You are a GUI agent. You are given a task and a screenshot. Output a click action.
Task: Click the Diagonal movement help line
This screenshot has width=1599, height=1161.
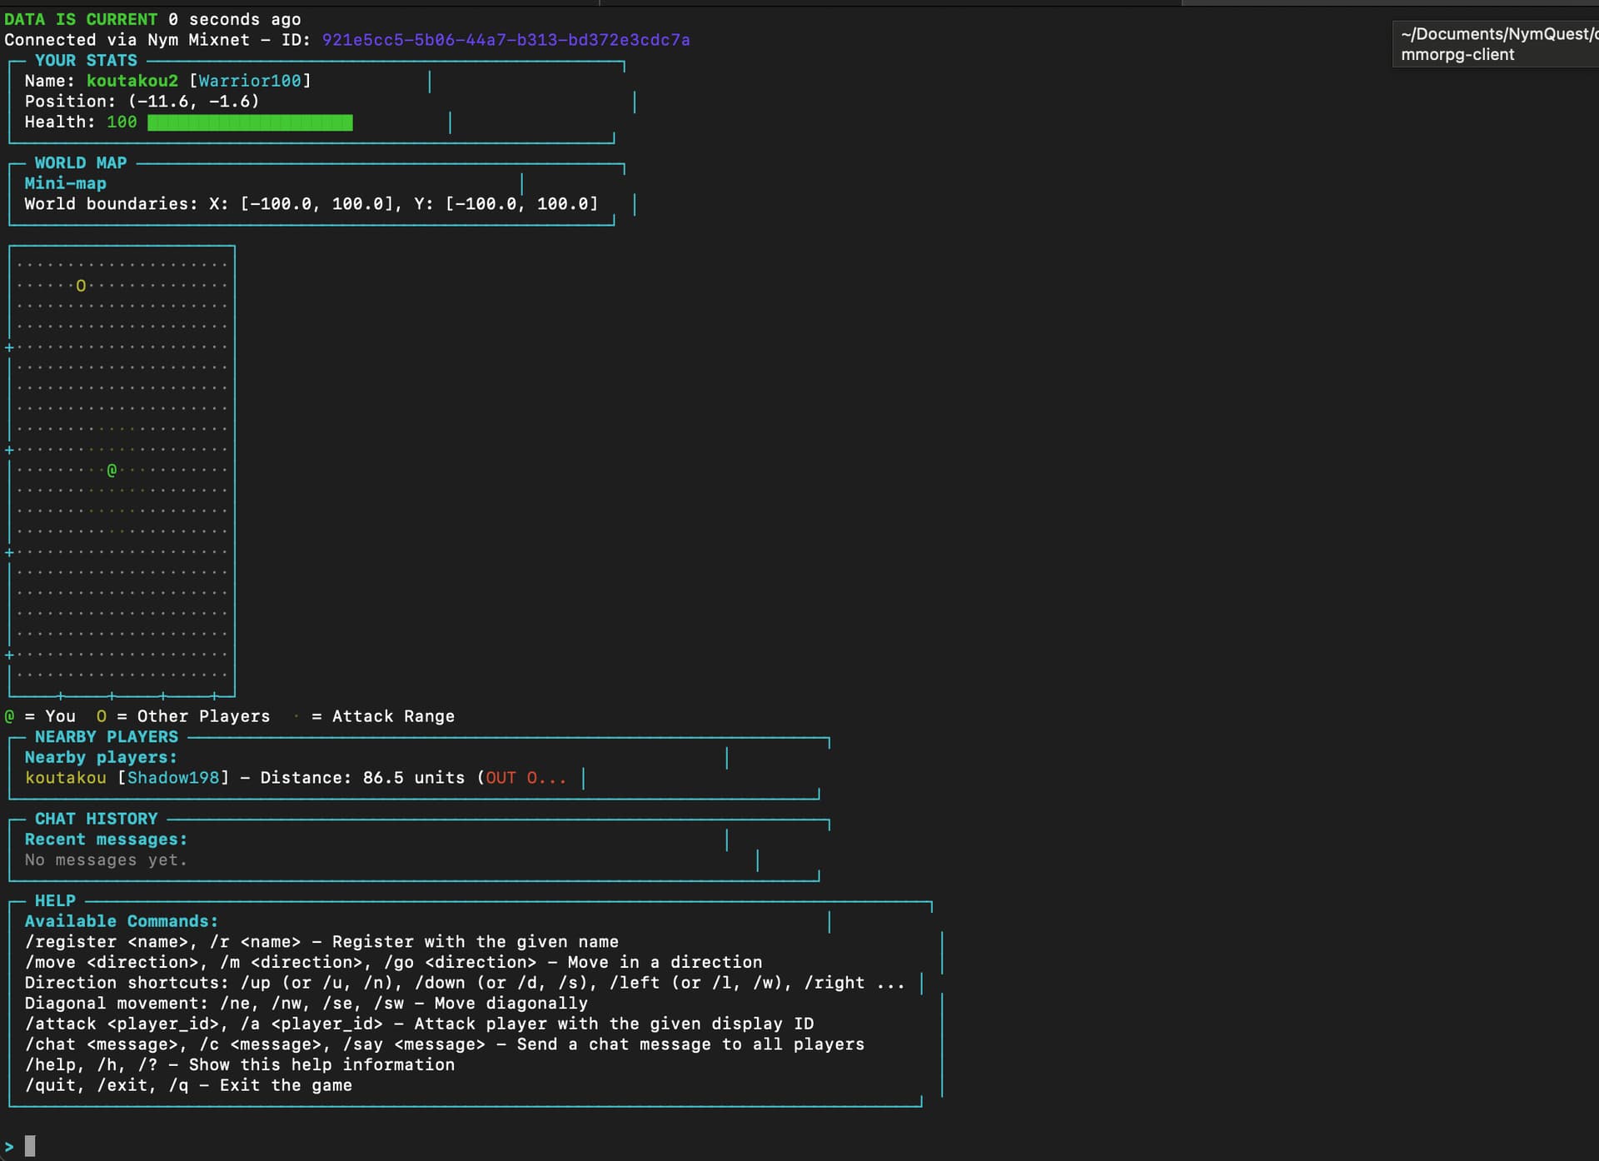(306, 1004)
